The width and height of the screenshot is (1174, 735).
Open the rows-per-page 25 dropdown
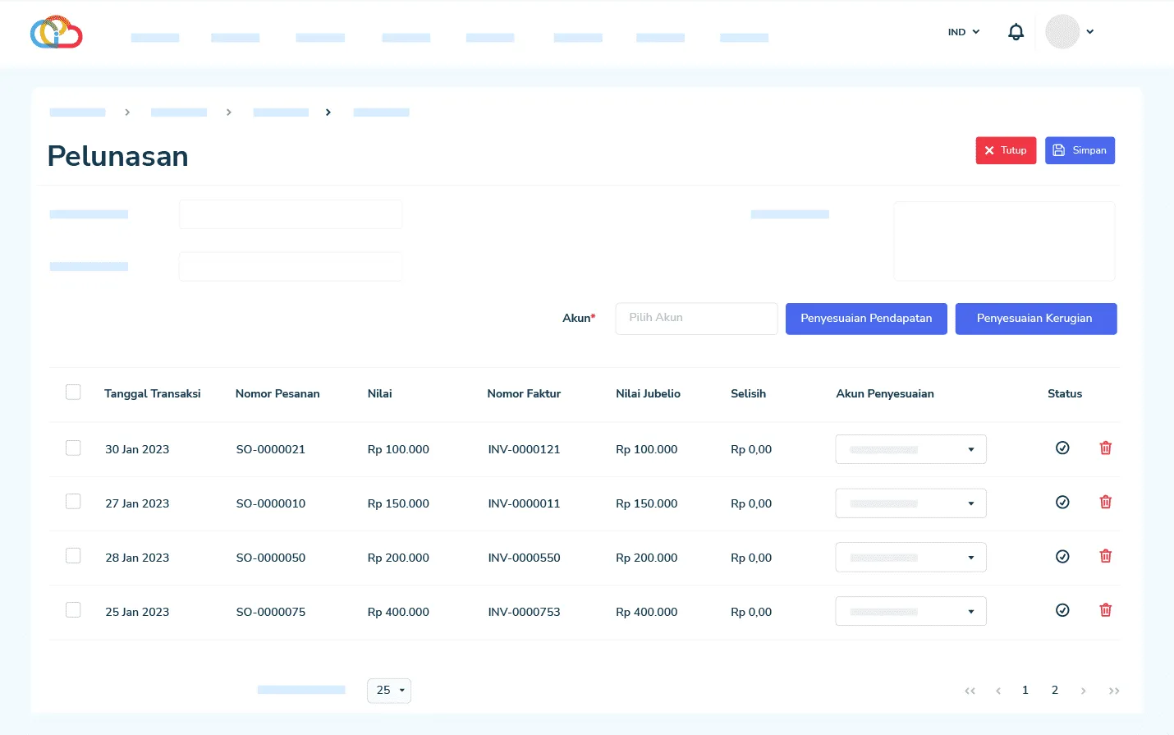(389, 691)
